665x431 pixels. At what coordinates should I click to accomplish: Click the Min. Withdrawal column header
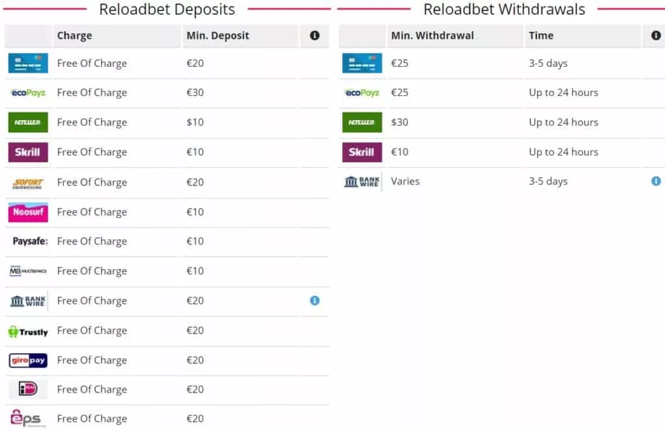[433, 36]
